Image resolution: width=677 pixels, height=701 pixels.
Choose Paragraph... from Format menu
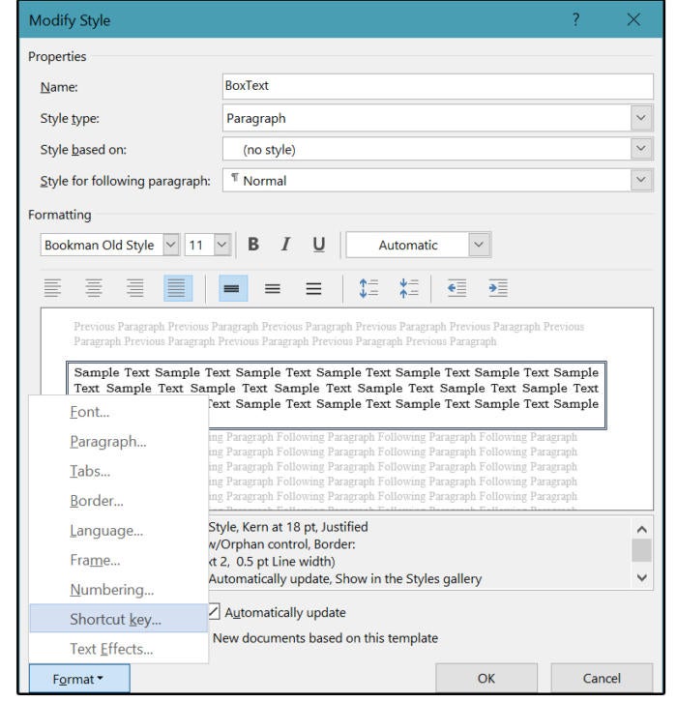[x=119, y=441]
